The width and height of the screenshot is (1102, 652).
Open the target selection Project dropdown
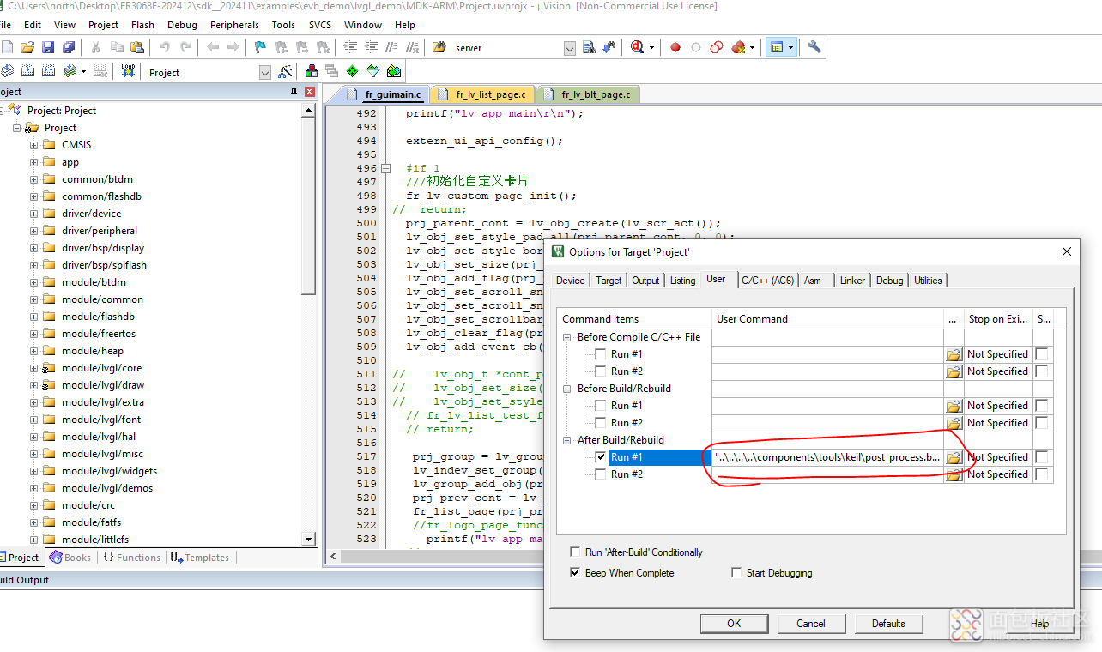click(265, 73)
